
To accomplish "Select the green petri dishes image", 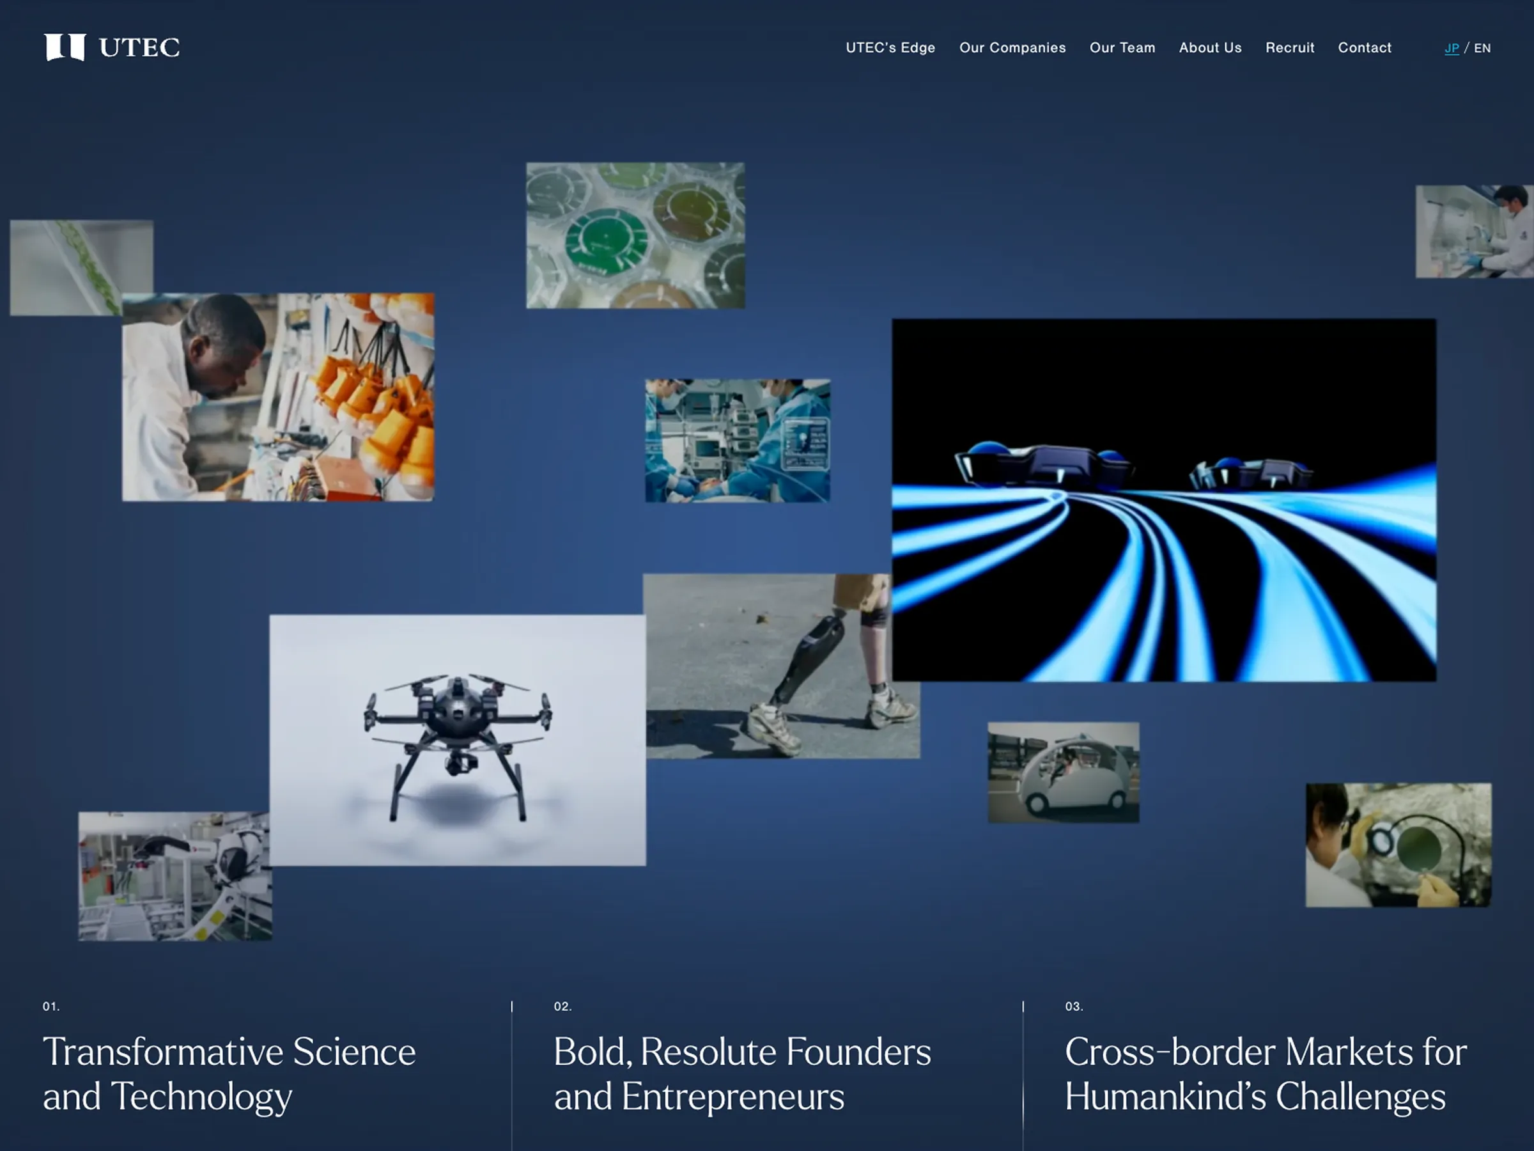I will pos(635,235).
